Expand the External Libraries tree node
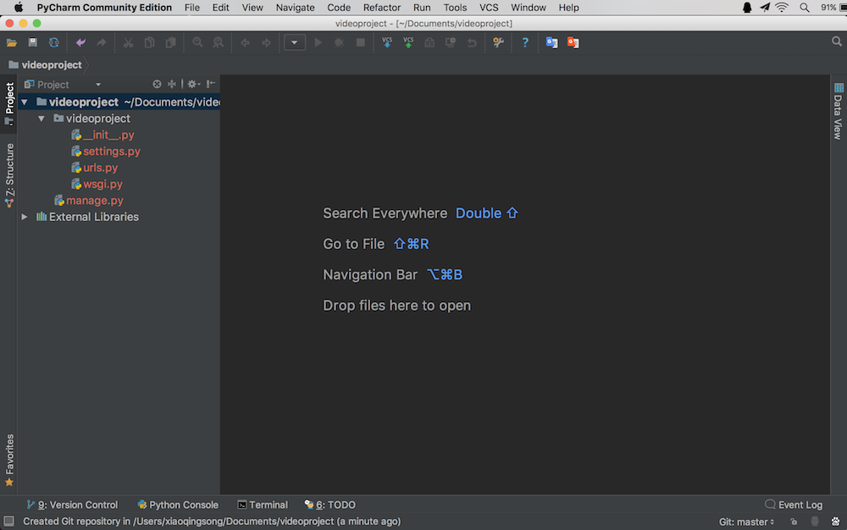This screenshot has height=530, width=847. [x=25, y=217]
